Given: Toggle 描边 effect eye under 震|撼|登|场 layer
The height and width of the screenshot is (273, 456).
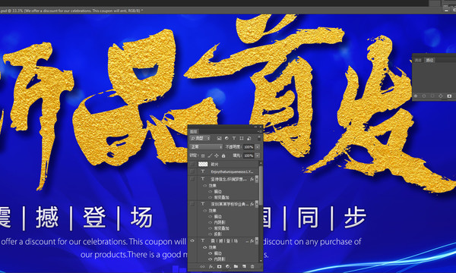Looking at the screenshot, I should (x=211, y=253).
